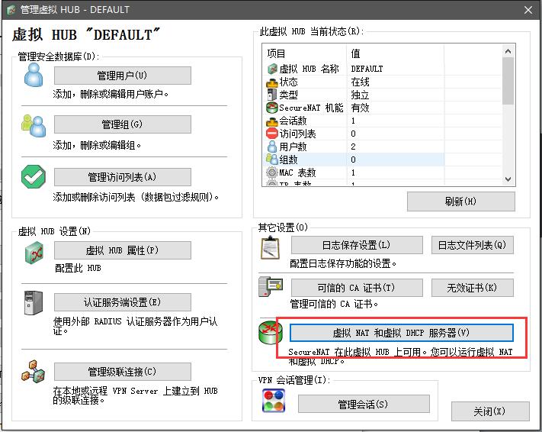Open 管理组(G) group management
Screen dimensions: 542x432
click(x=123, y=124)
